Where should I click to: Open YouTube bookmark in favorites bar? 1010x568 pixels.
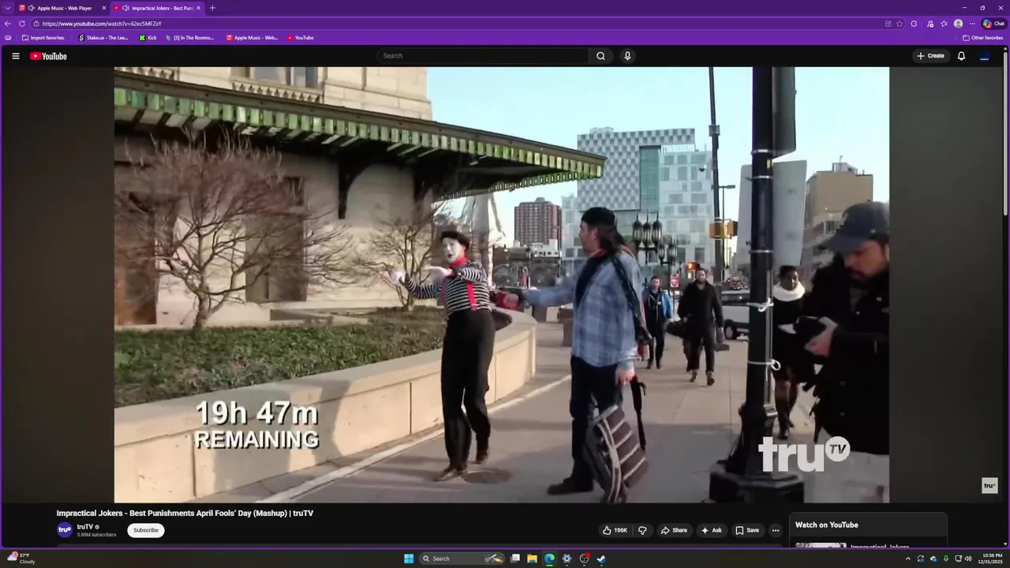point(301,38)
